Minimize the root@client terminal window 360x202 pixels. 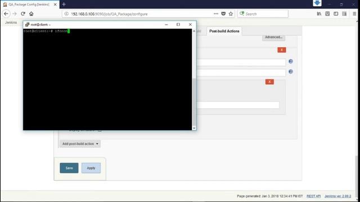coord(166,24)
